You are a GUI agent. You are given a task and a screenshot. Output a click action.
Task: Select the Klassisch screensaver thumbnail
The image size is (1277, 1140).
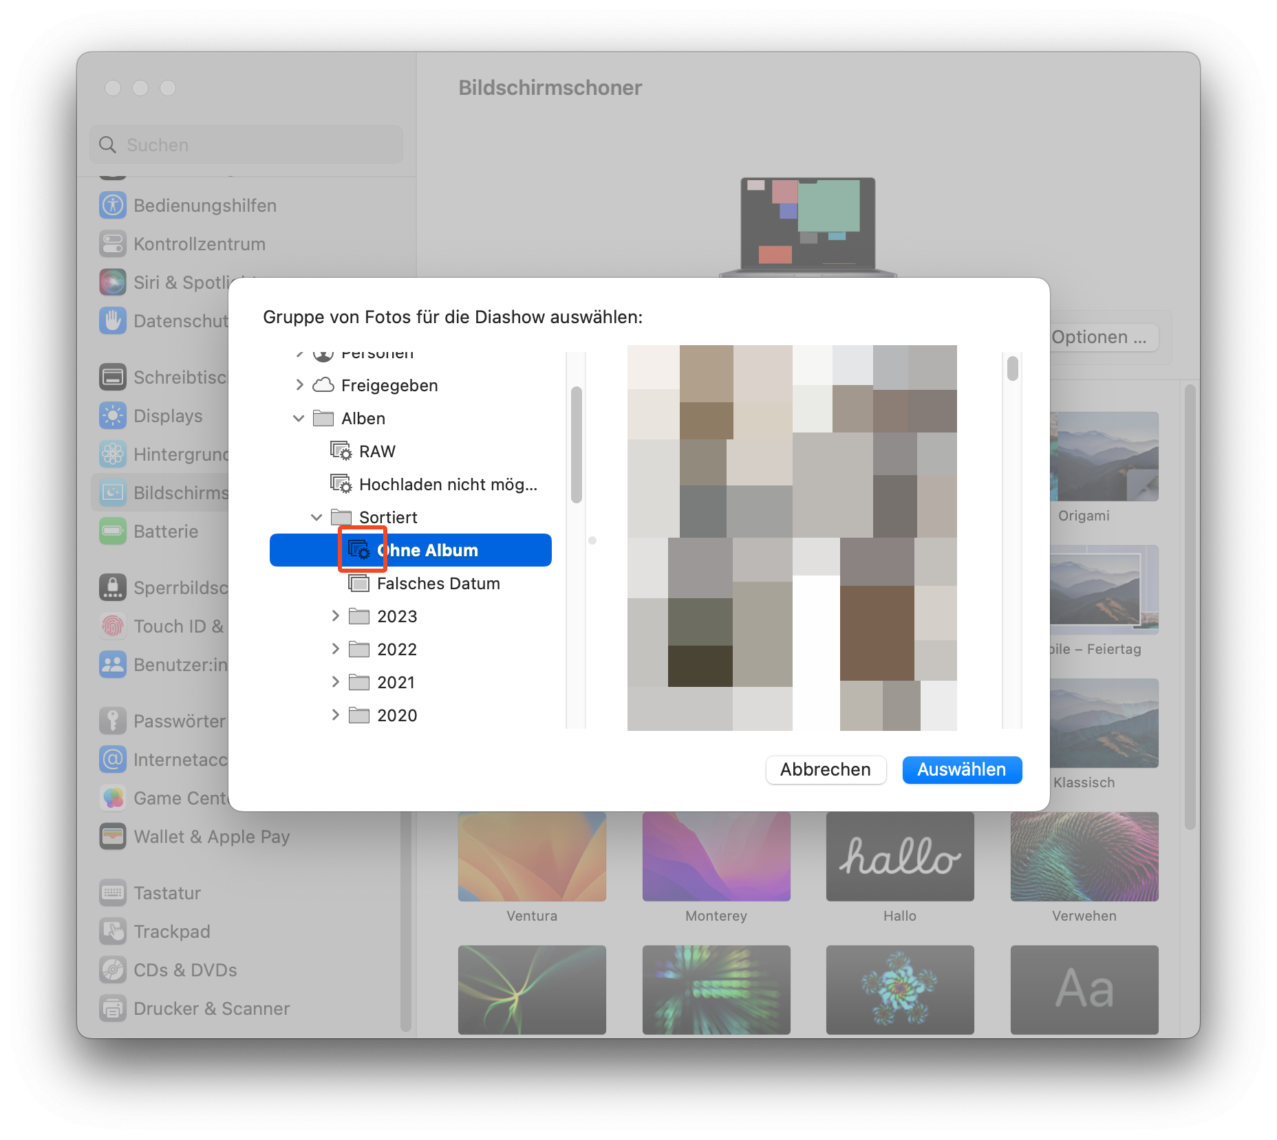point(1104,723)
